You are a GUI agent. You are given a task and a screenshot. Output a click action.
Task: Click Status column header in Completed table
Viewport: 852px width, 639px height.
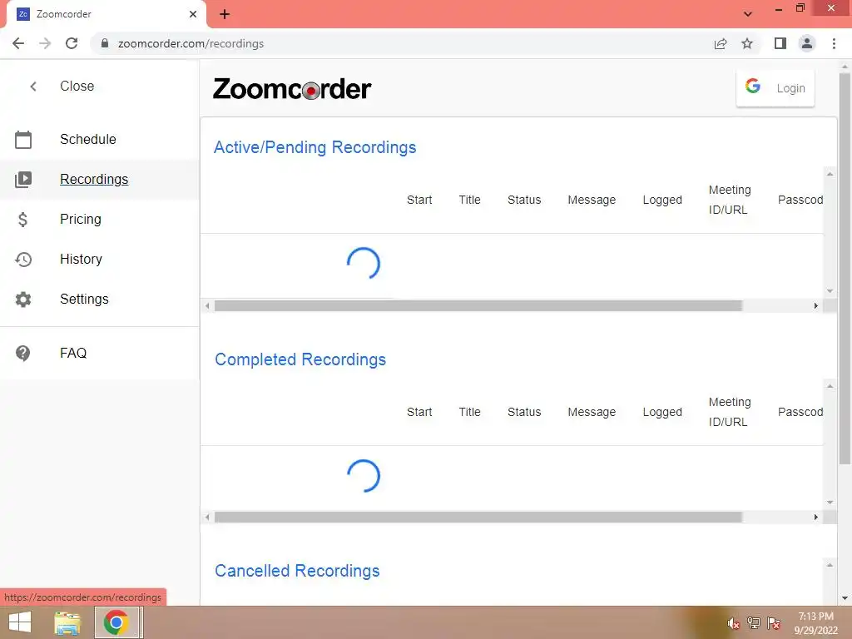click(x=524, y=413)
